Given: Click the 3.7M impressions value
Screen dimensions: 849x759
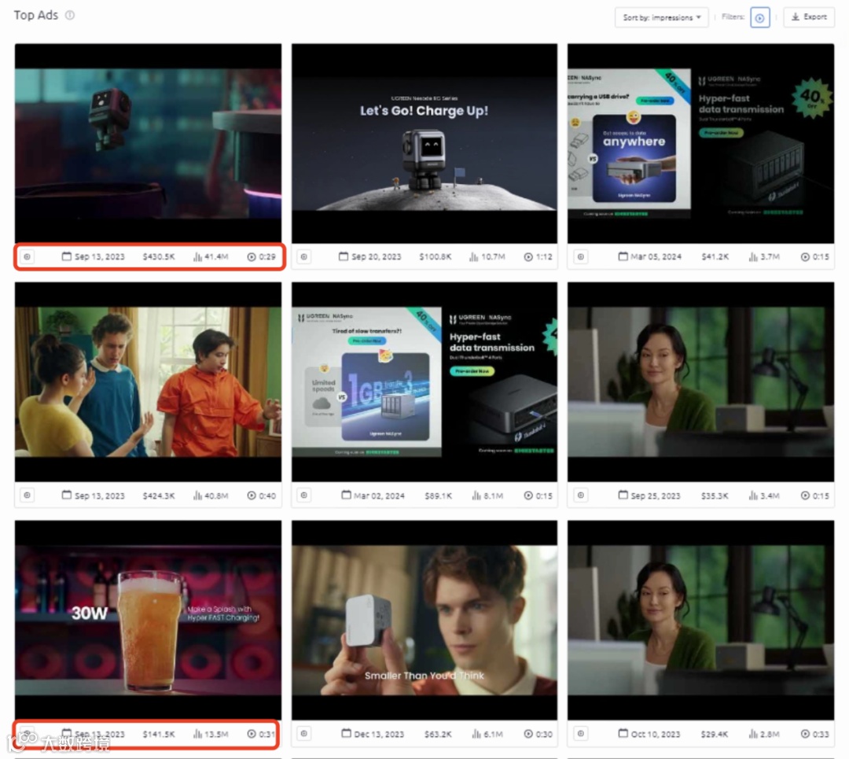Looking at the screenshot, I should [x=770, y=256].
